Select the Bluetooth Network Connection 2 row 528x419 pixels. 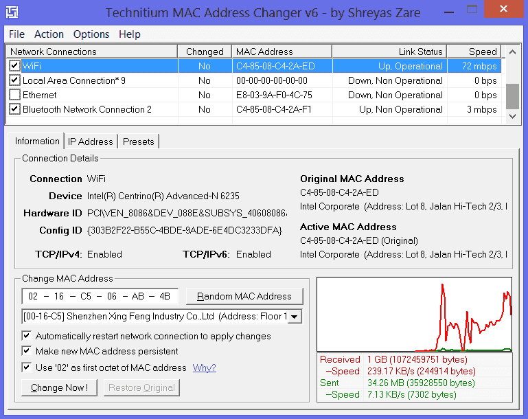(254, 109)
